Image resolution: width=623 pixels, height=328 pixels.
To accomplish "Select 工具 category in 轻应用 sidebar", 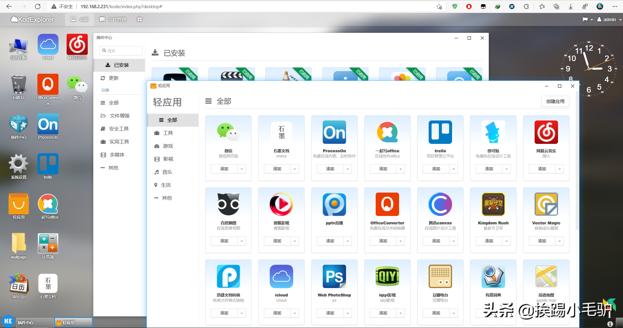I will 173,133.
